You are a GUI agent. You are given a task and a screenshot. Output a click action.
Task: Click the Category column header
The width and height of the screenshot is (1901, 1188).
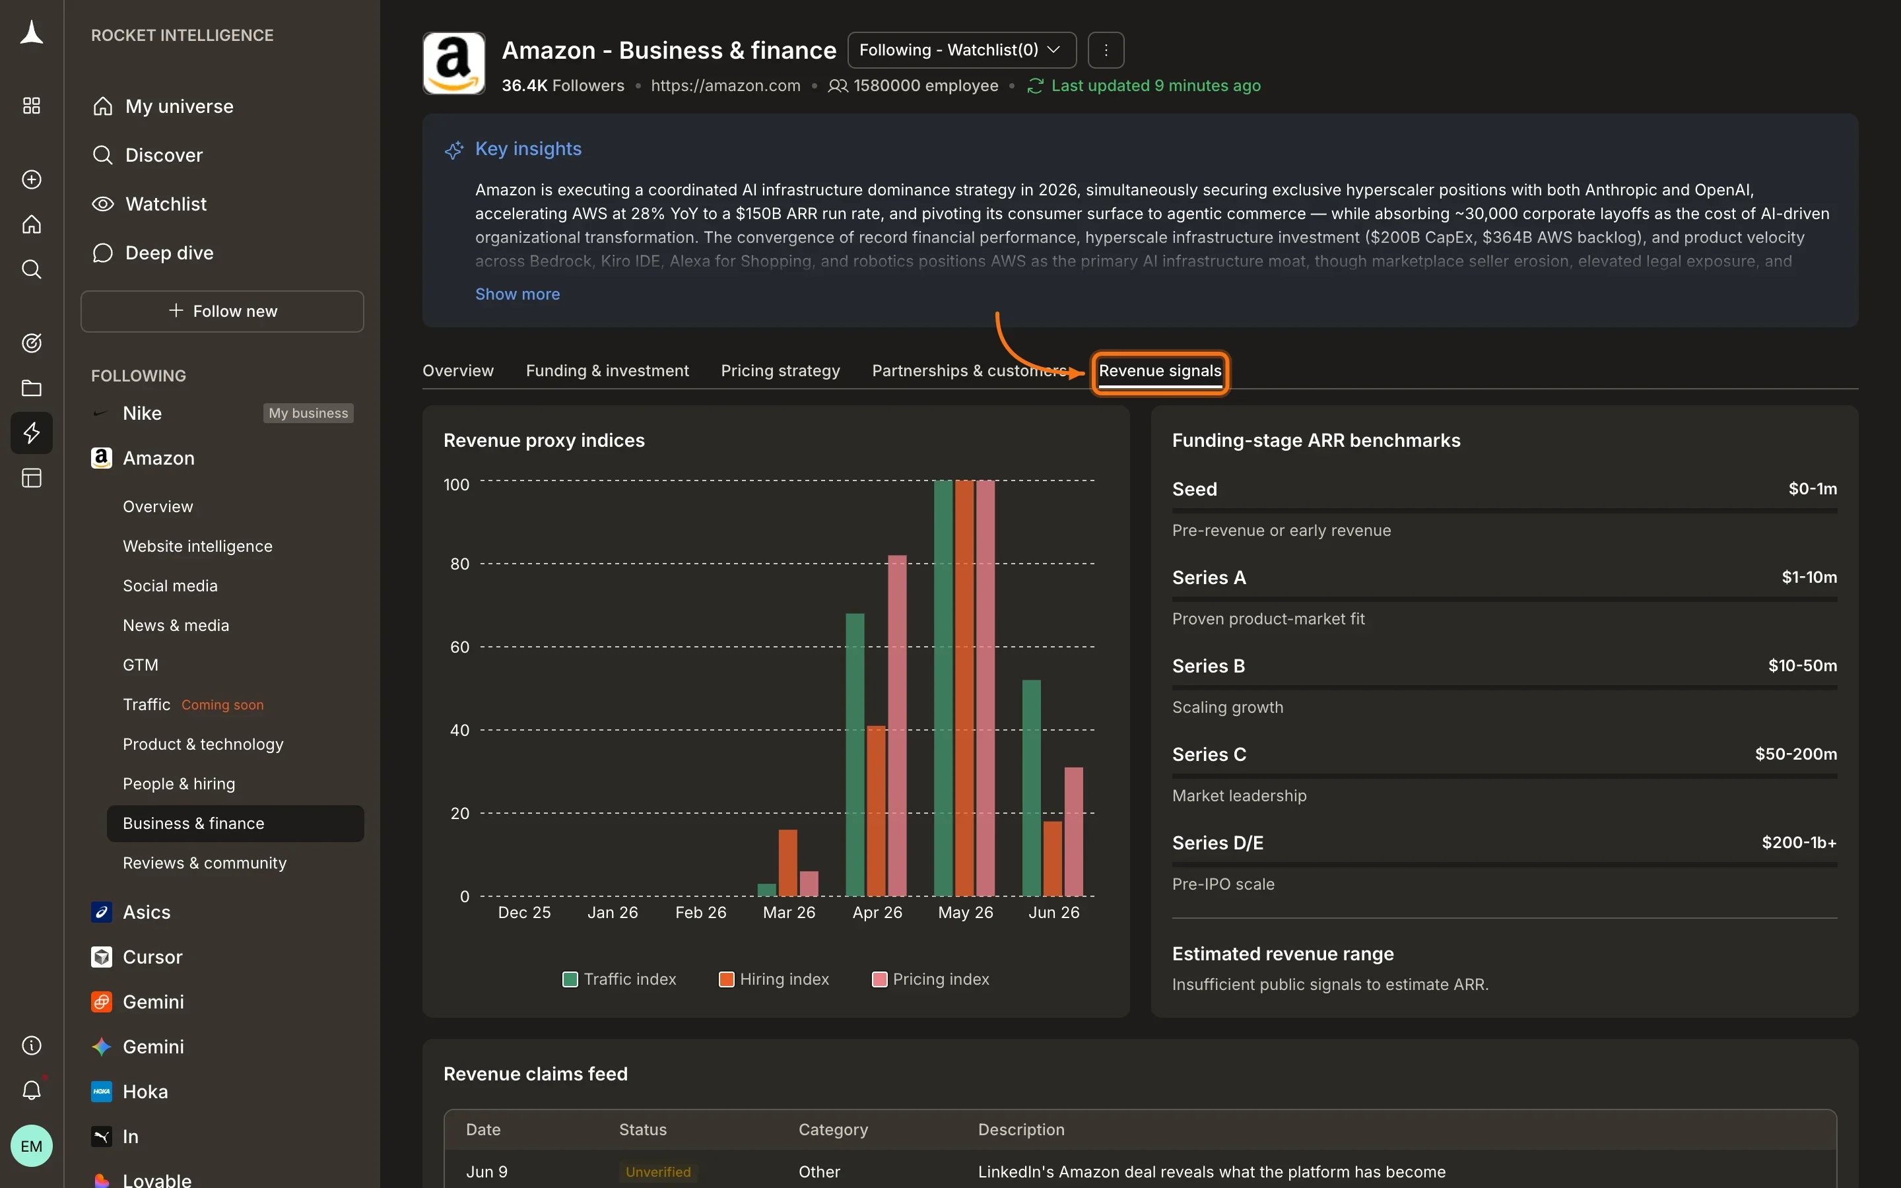[832, 1130]
